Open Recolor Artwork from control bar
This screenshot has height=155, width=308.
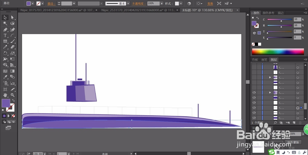(x=189, y=3)
